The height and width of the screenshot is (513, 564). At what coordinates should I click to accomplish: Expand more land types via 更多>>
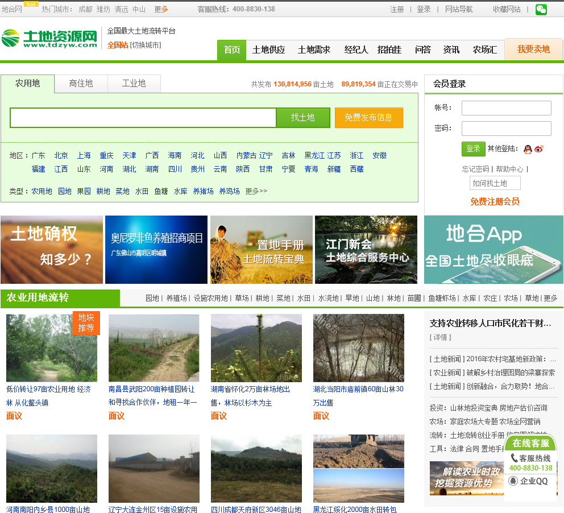coord(256,191)
